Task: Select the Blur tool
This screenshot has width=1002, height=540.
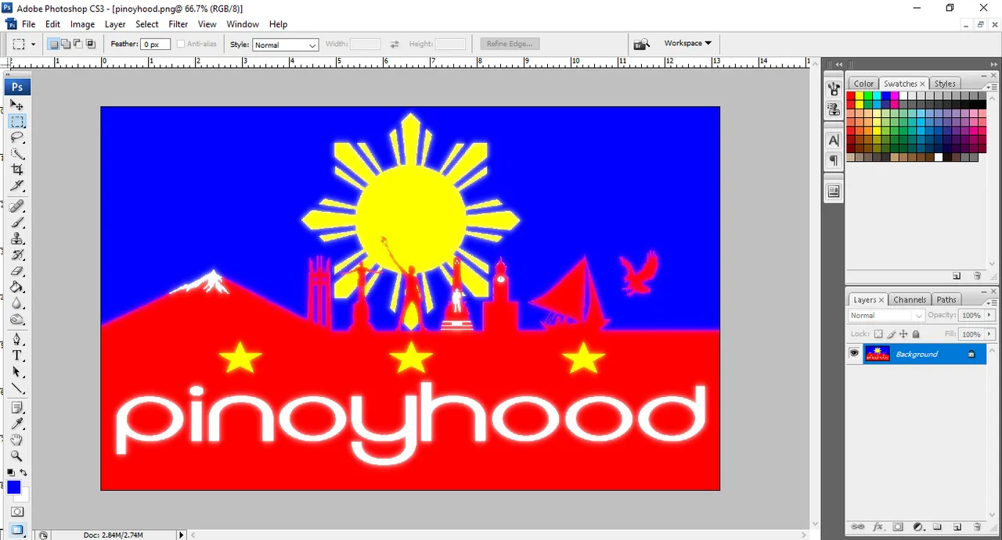Action: [x=16, y=303]
